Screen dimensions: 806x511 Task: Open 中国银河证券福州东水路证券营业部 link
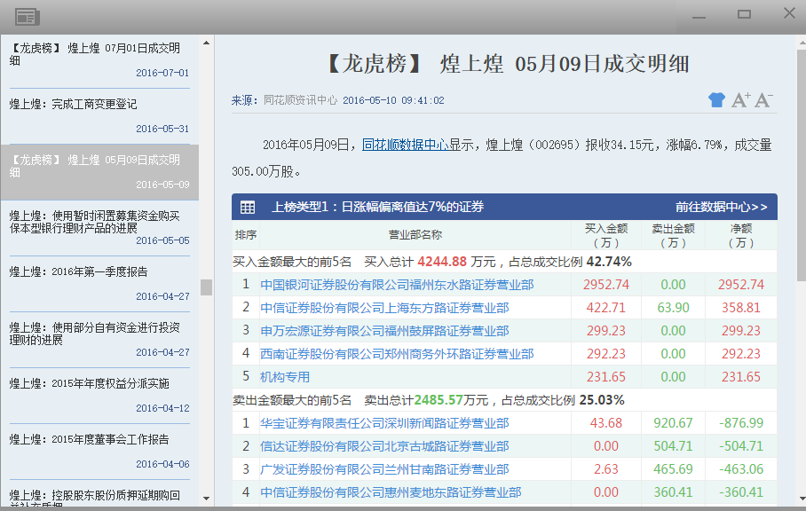coord(397,285)
